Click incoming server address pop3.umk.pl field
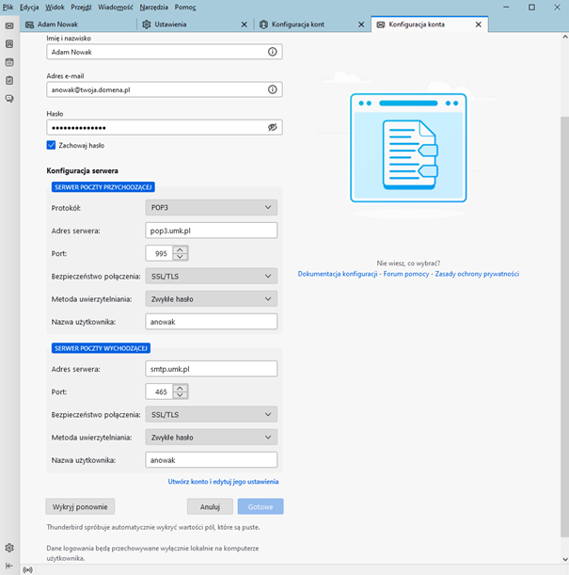This screenshot has height=575, width=569. point(212,231)
